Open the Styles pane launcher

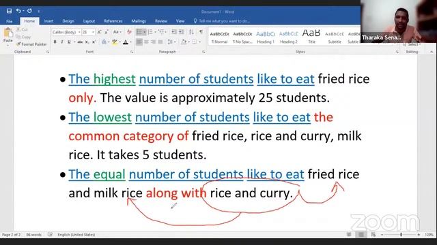click(397, 52)
